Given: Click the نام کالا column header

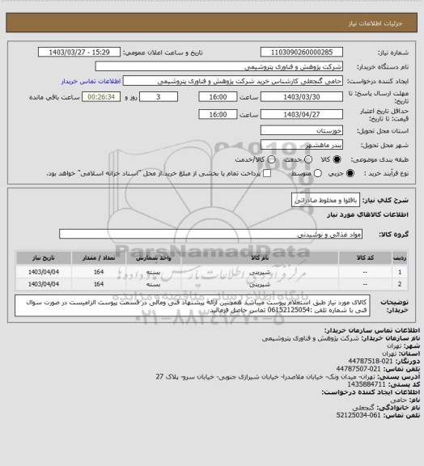Looking at the screenshot, I should click(x=260, y=257).
